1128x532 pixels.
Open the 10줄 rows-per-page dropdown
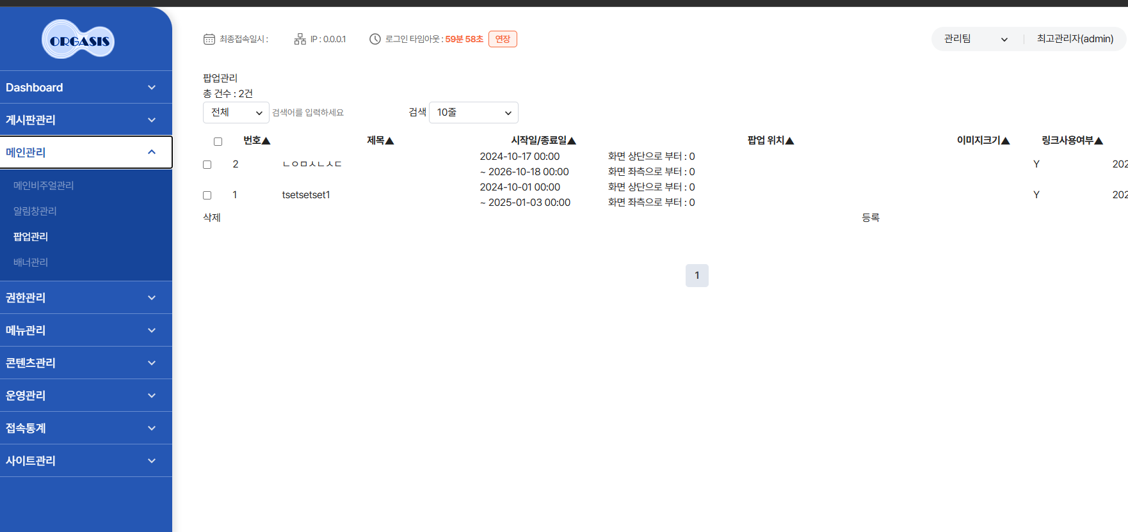(x=473, y=113)
